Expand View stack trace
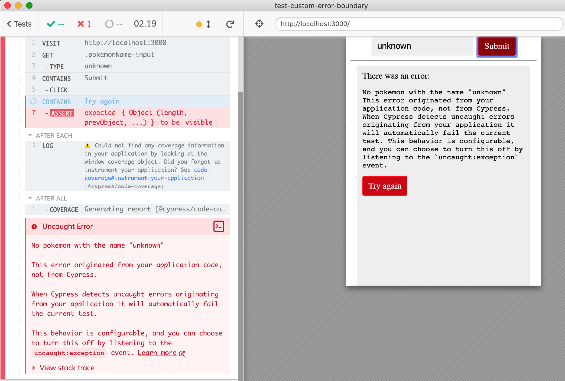This screenshot has height=381, width=565. 67,368
